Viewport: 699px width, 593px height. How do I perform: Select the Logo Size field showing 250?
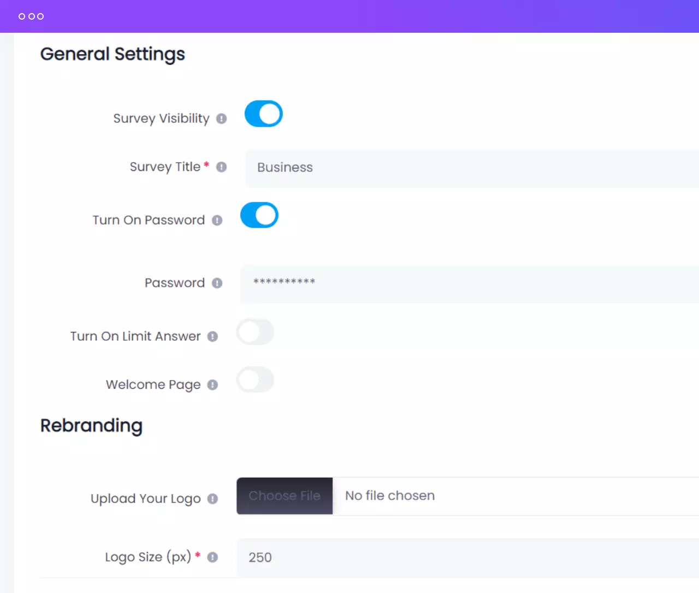pyautogui.click(x=470, y=558)
